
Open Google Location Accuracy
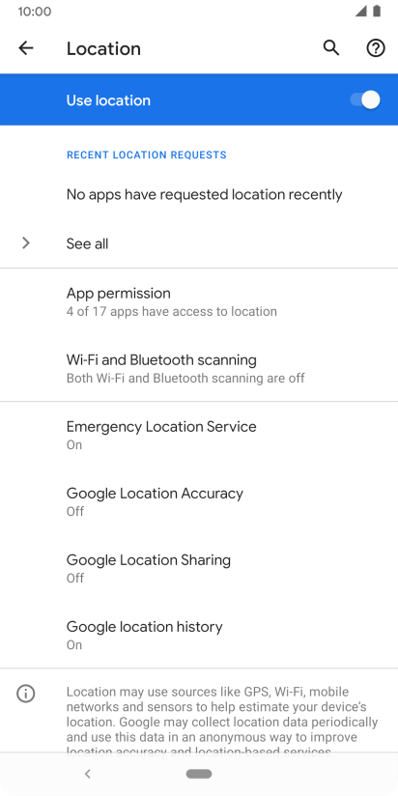tap(199, 501)
